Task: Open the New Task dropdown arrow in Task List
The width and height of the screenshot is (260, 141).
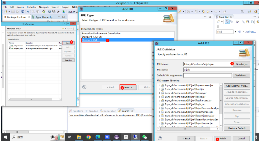Action: (222, 22)
